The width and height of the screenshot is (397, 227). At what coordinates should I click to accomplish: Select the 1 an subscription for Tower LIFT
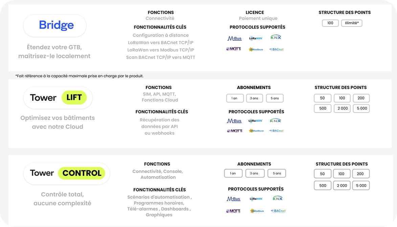pyautogui.click(x=235, y=98)
